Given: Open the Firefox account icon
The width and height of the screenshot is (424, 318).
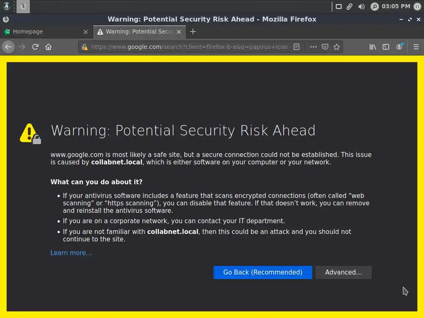Looking at the screenshot, I should click(x=399, y=47).
